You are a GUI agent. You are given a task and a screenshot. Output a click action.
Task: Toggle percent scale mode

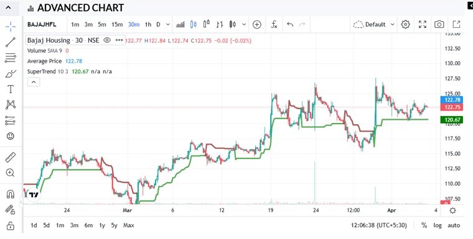click(424, 225)
